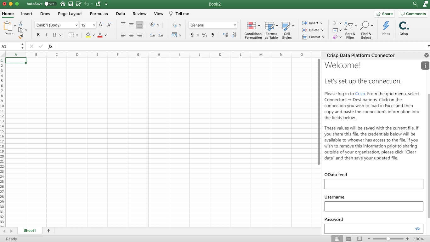Expand the fill color dropdown arrow
Image resolution: width=430 pixels, height=242 pixels.
click(93, 35)
